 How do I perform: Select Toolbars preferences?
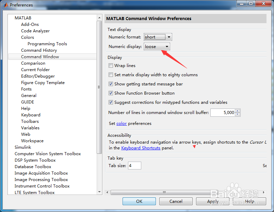[30, 121]
